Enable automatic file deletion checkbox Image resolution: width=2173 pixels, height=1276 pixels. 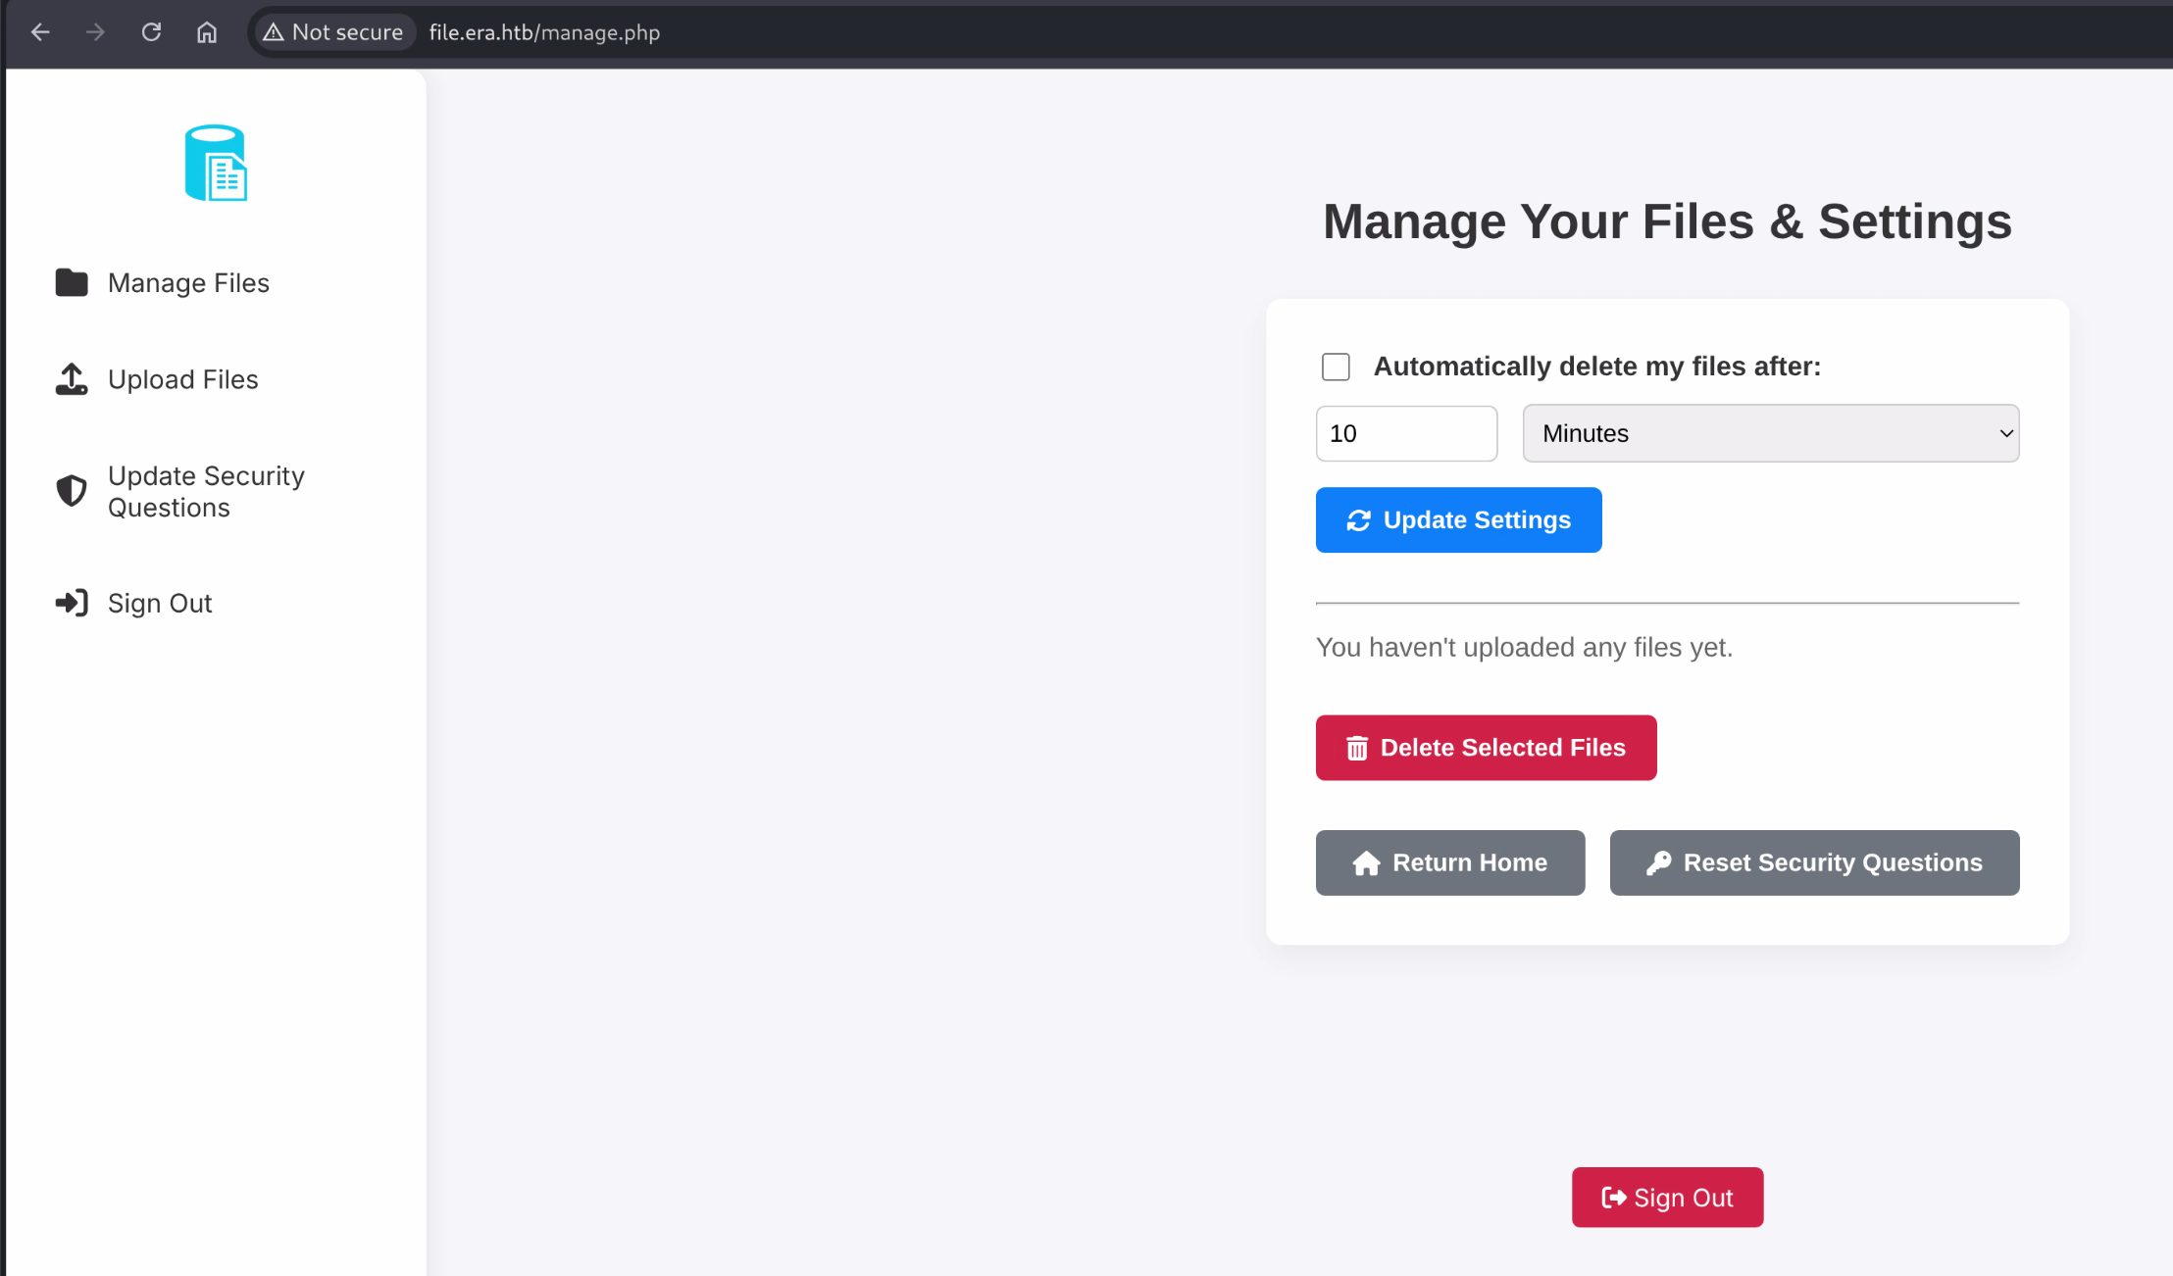coord(1336,367)
